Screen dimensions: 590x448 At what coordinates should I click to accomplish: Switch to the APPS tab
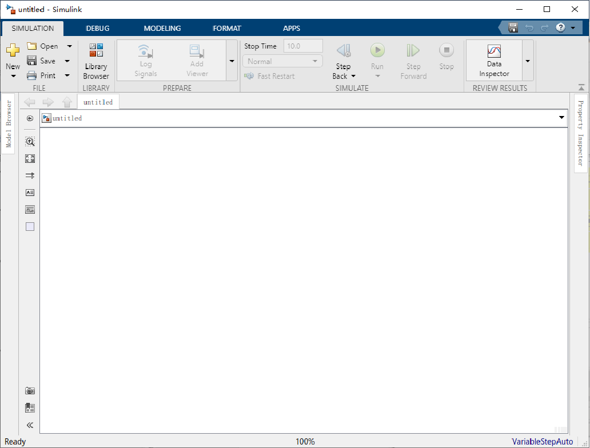pyautogui.click(x=292, y=28)
